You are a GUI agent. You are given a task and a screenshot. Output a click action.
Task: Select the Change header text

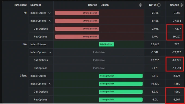(x=174, y=5)
